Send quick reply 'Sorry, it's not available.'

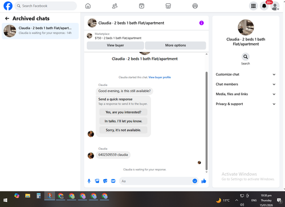click(123, 130)
